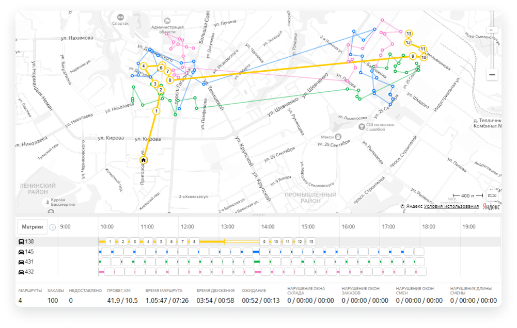The height and width of the screenshot is (328, 517).
Task: Click timeline stop 7 of route 138
Action: click(183, 242)
